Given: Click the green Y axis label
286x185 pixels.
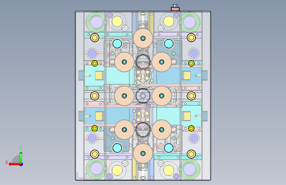Looking at the screenshot, I should click(x=21, y=148).
